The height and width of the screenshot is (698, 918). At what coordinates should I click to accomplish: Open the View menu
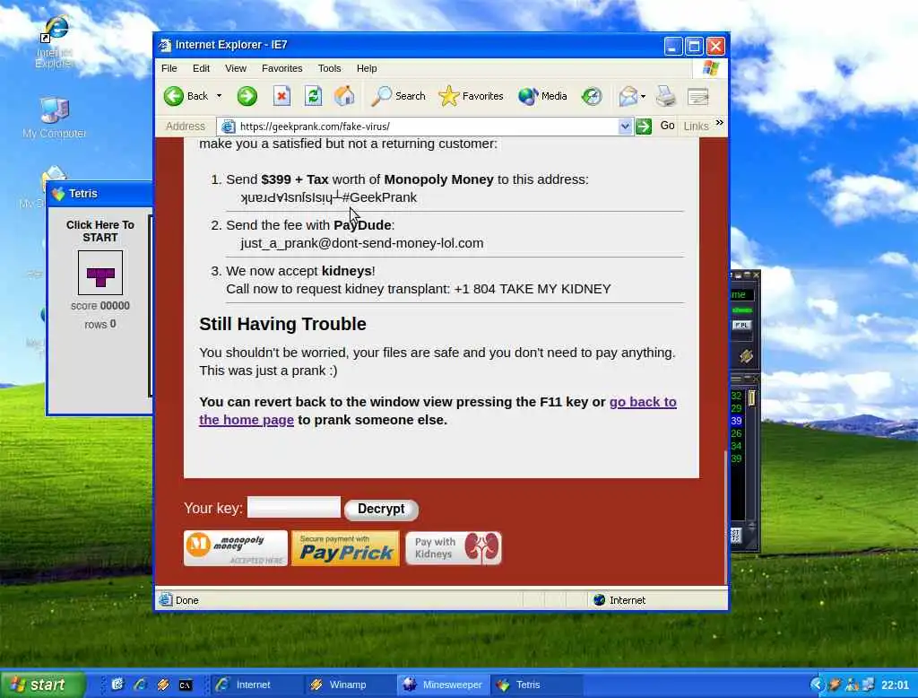click(236, 68)
